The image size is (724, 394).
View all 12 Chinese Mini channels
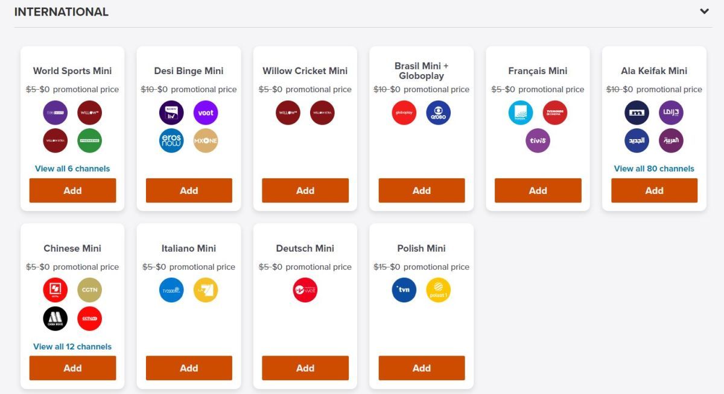pyautogui.click(x=72, y=346)
